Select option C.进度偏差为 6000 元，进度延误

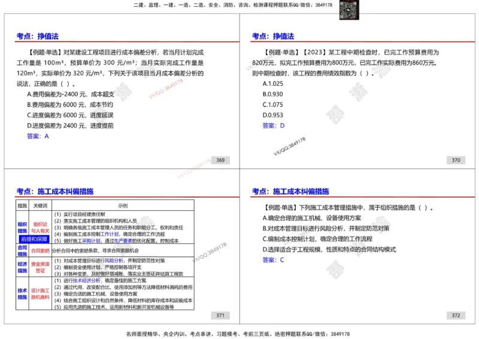tap(70, 115)
